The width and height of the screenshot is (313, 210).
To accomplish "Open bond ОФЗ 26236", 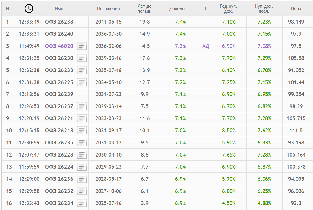I will click(x=59, y=179).
